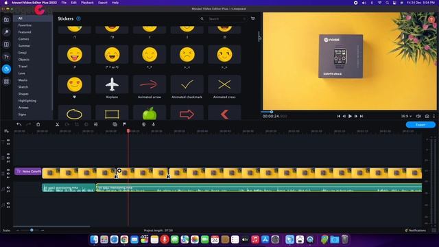Open the shopping cart store icon
439x247 pixels.
coord(253,19)
